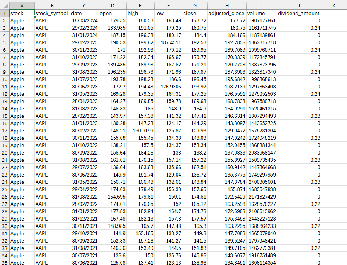Image resolution: width=347 pixels, height=265 pixels.
Task: Select row 20 header
Action: pos(5,153)
